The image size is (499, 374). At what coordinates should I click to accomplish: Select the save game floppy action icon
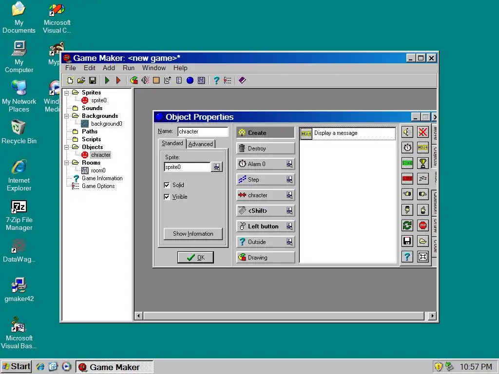pyautogui.click(x=407, y=241)
